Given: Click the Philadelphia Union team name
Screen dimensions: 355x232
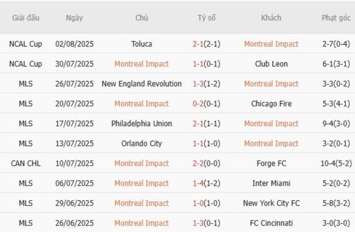Looking at the screenshot, I should (141, 123).
